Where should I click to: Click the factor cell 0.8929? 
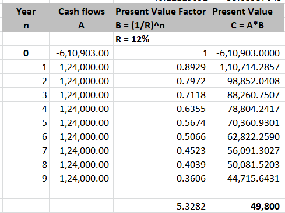161,67
